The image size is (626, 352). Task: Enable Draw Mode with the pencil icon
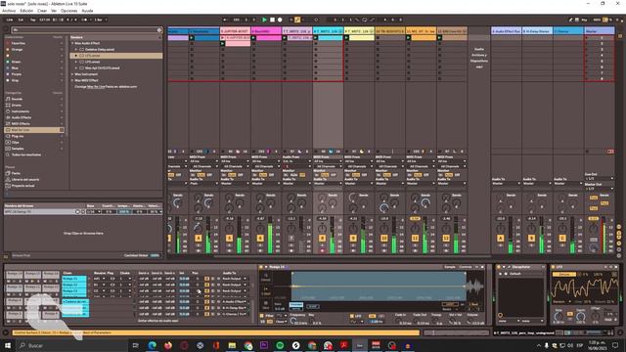(x=570, y=20)
